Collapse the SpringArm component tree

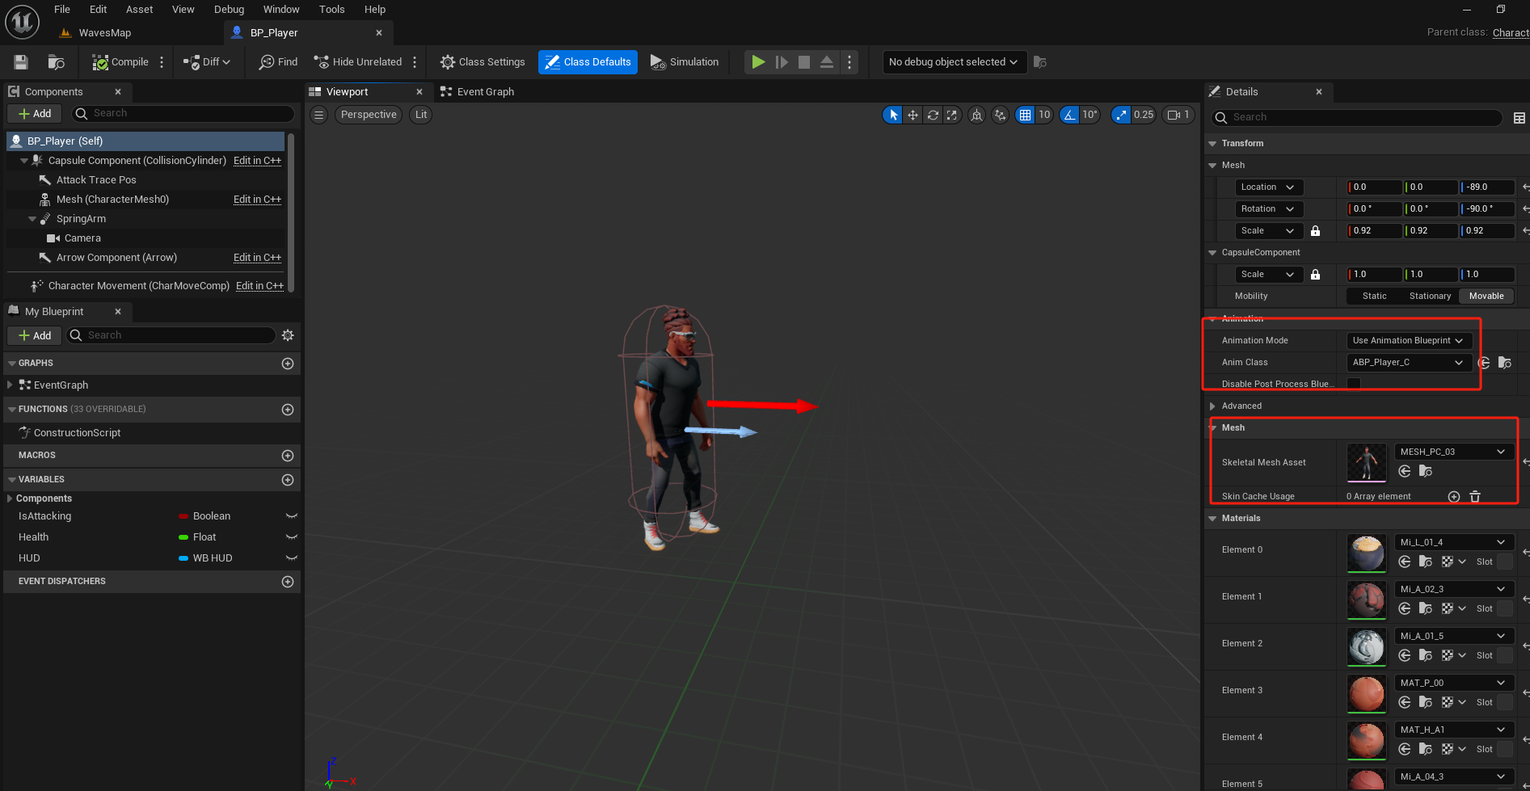point(32,219)
